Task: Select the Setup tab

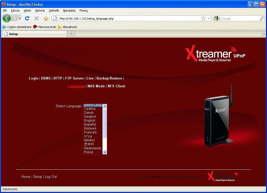Action: click(34, 34)
